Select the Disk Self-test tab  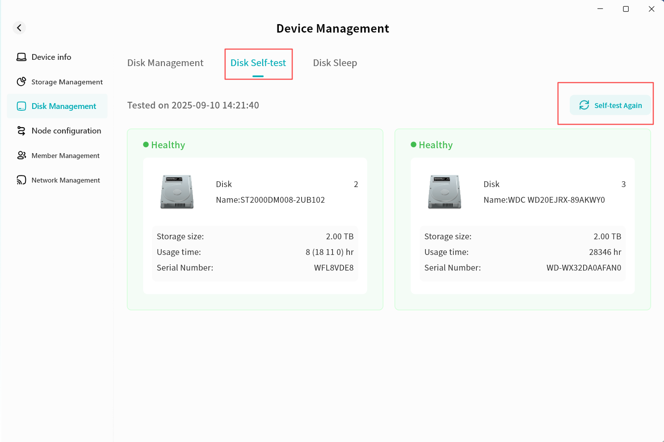(x=258, y=63)
